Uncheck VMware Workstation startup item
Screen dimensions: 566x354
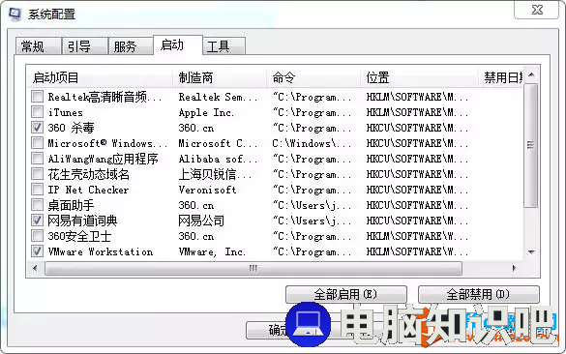(37, 251)
